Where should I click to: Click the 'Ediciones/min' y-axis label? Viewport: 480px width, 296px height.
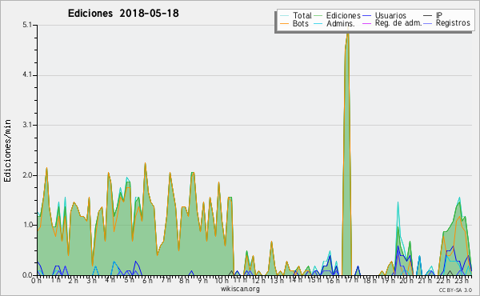(7, 150)
